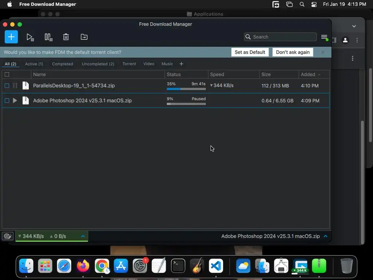
Task: Open the Completed tab
Action: (63, 64)
